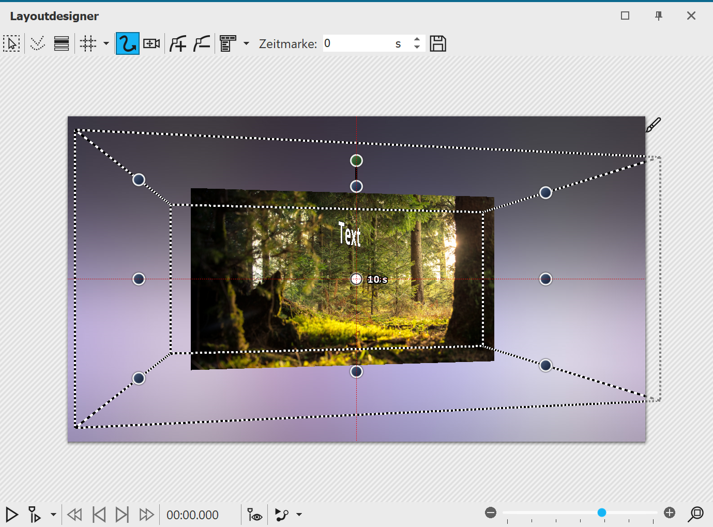Activate the curved motion path tool

coord(127,43)
